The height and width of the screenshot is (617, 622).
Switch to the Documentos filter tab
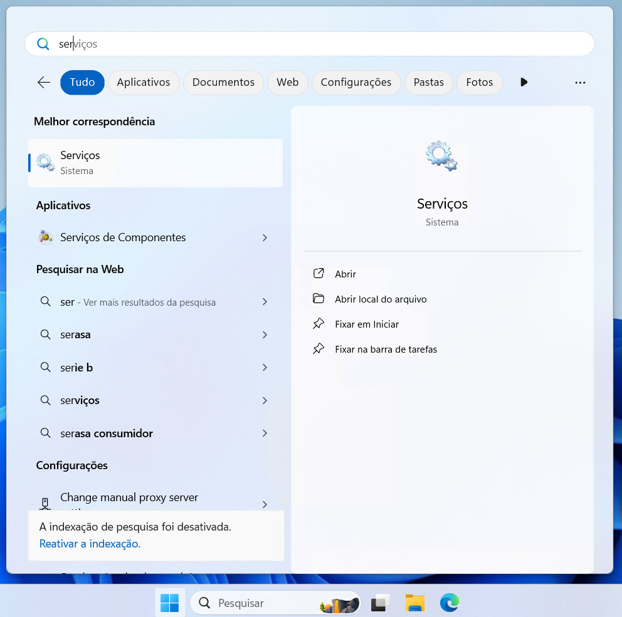click(223, 83)
